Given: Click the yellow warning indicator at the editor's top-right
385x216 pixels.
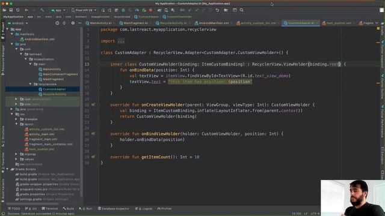Looking at the screenshot, I should [378, 29].
